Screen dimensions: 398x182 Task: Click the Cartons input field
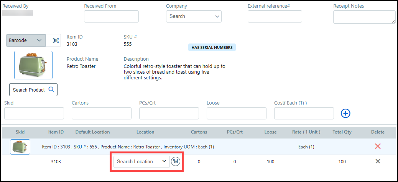[102, 113]
